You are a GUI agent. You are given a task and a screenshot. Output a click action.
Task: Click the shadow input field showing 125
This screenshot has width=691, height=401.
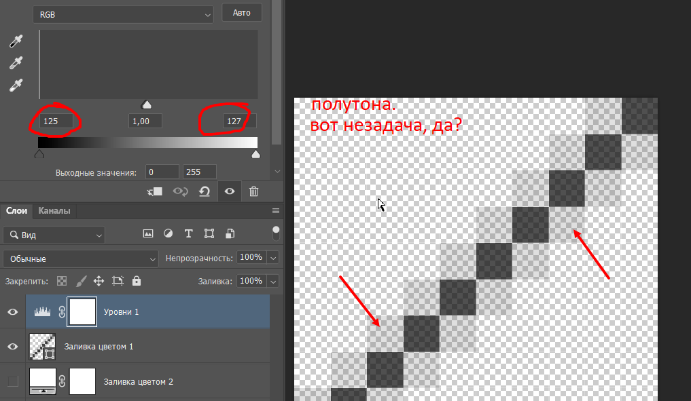pos(56,121)
